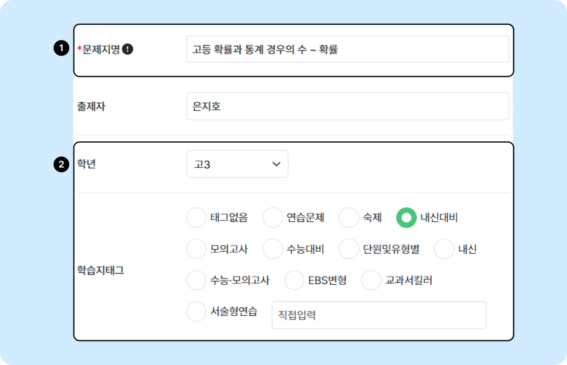Pick the selected 내신대비 radio button
This screenshot has height=365, width=567.
[x=406, y=218]
